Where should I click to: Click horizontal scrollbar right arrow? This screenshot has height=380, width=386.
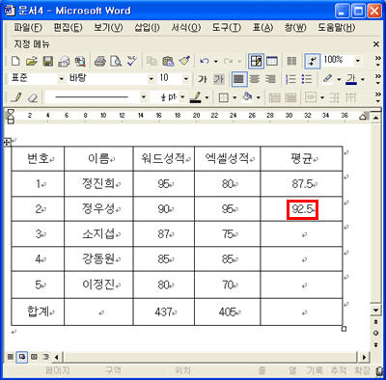[364, 357]
